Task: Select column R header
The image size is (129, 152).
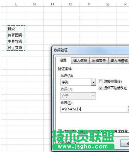Action: click(123, 4)
